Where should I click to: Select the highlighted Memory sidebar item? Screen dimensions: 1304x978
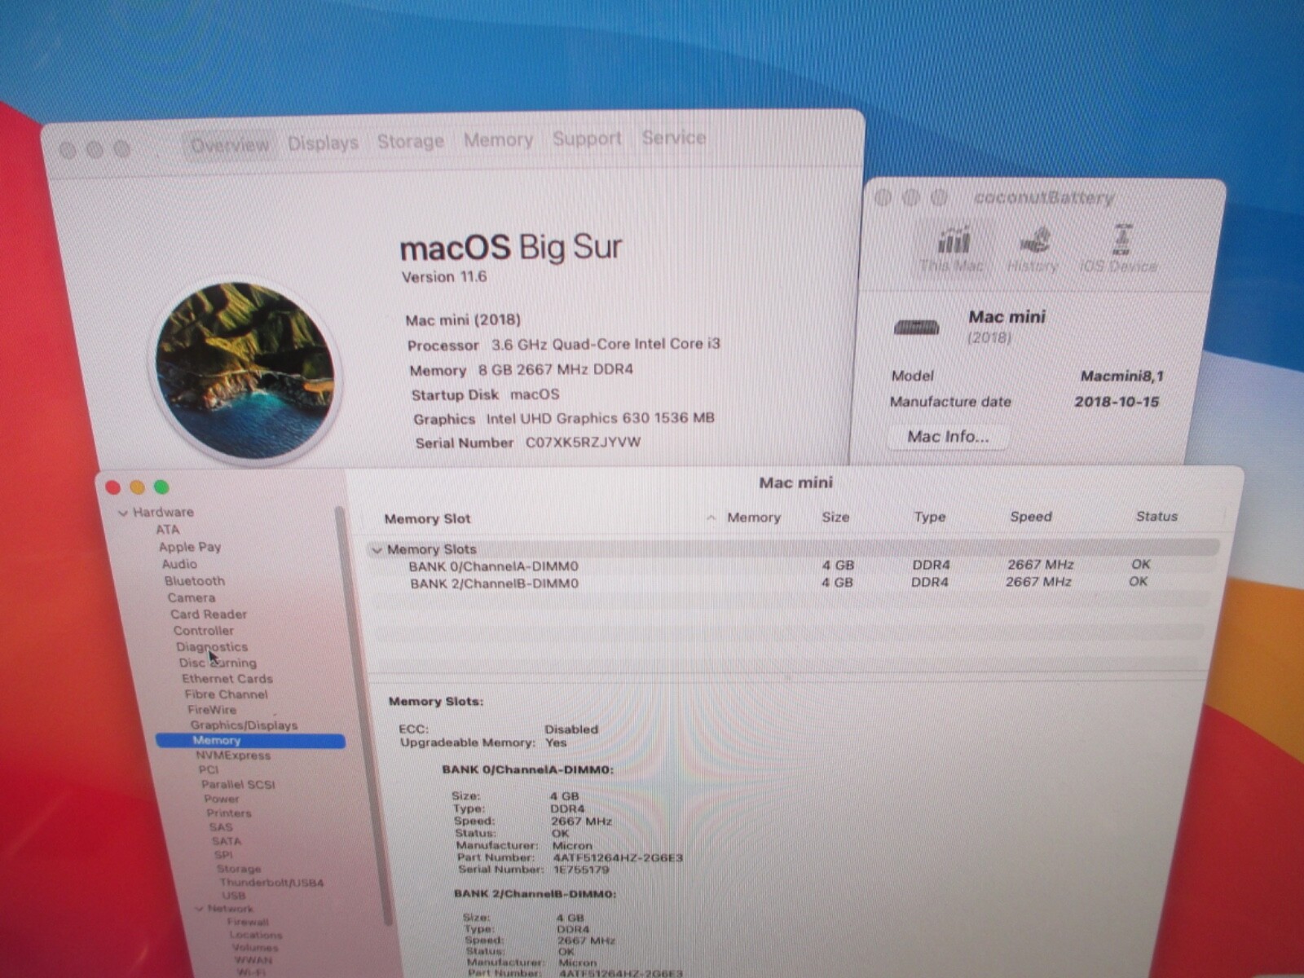click(250, 741)
